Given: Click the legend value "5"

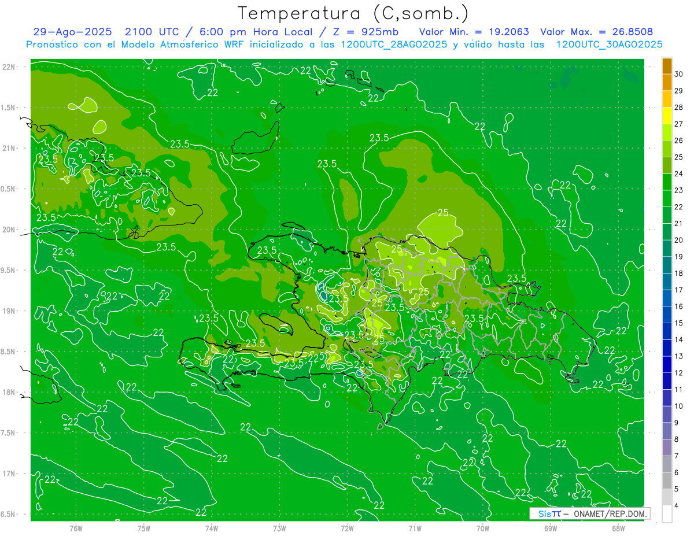Looking at the screenshot, I should [x=677, y=489].
